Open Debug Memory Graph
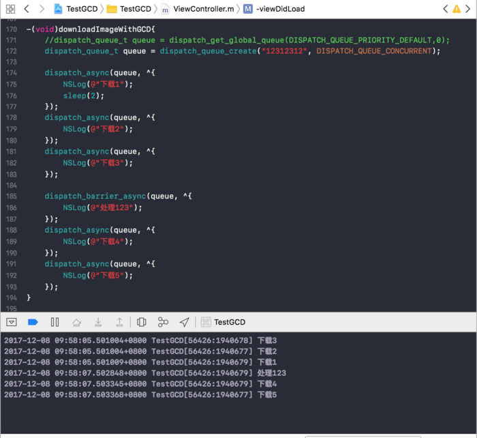The width and height of the screenshot is (477, 438). tap(163, 322)
